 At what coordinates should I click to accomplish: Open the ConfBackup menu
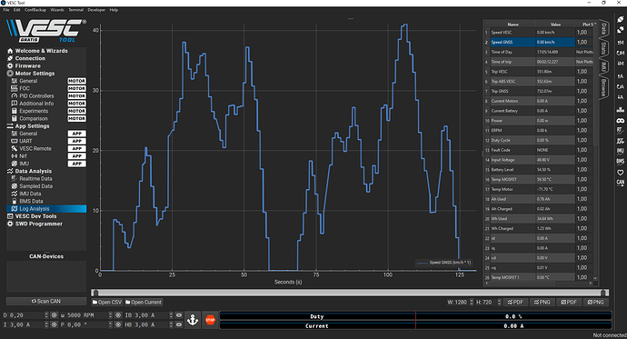(35, 10)
